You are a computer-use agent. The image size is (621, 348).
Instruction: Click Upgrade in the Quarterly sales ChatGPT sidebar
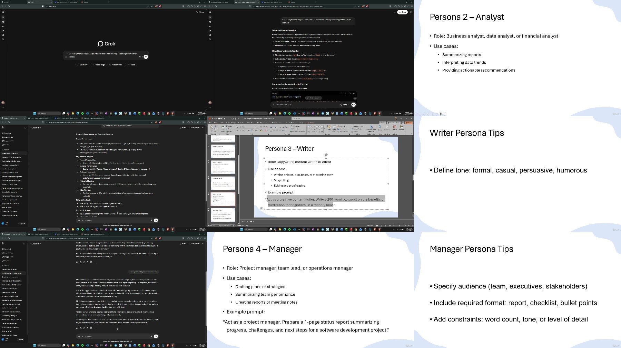click(x=22, y=223)
